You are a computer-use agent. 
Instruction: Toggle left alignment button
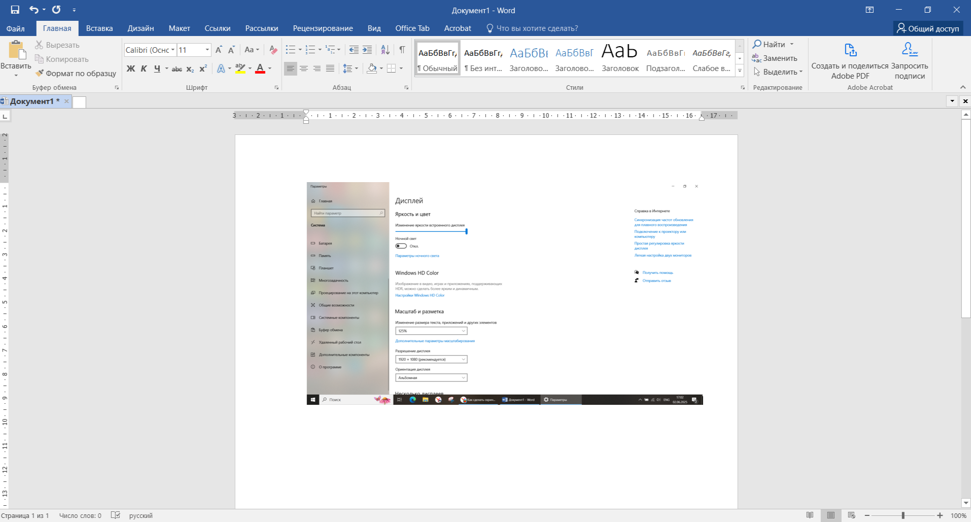[x=290, y=68]
